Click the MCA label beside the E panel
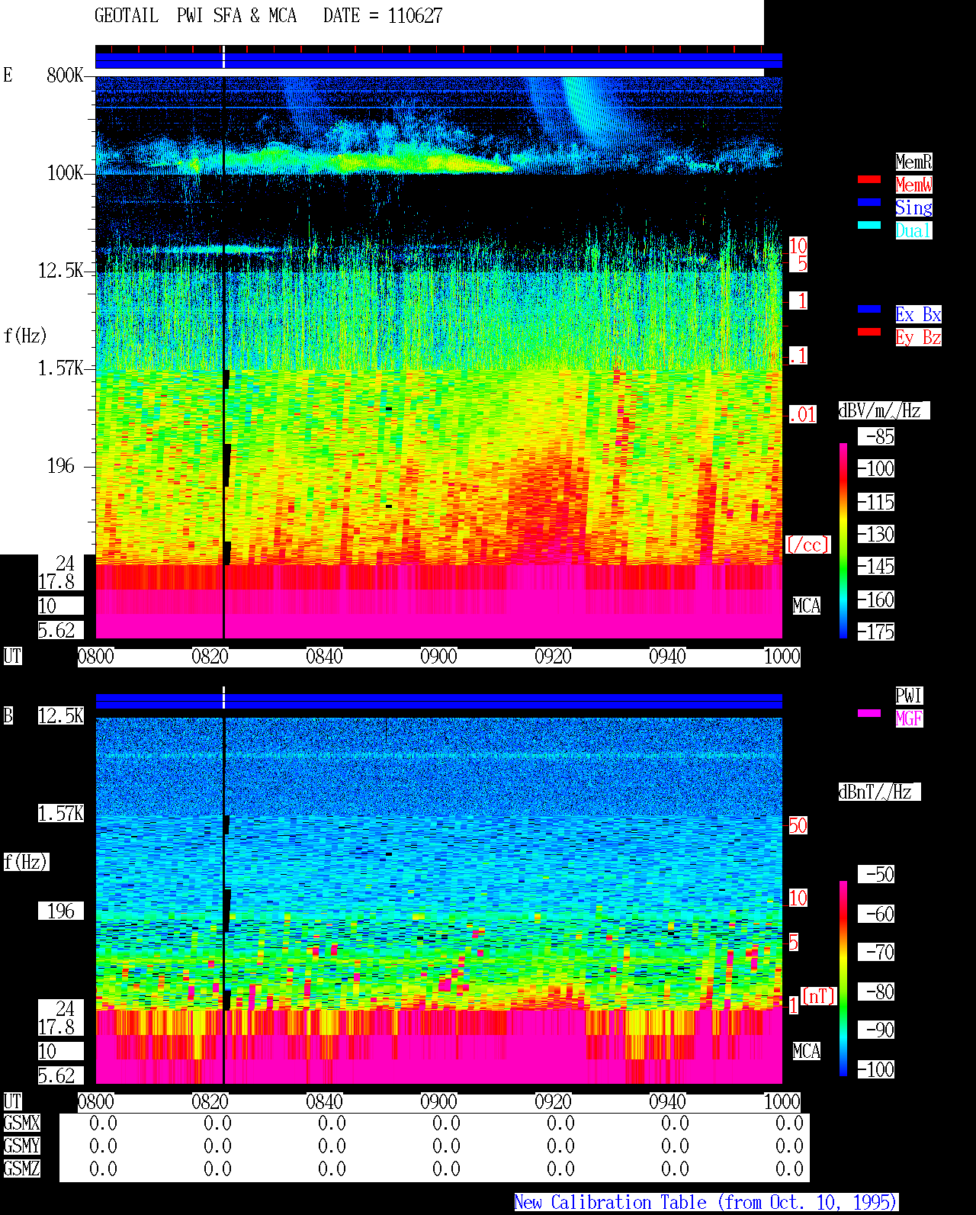976x1215 pixels. (x=807, y=606)
